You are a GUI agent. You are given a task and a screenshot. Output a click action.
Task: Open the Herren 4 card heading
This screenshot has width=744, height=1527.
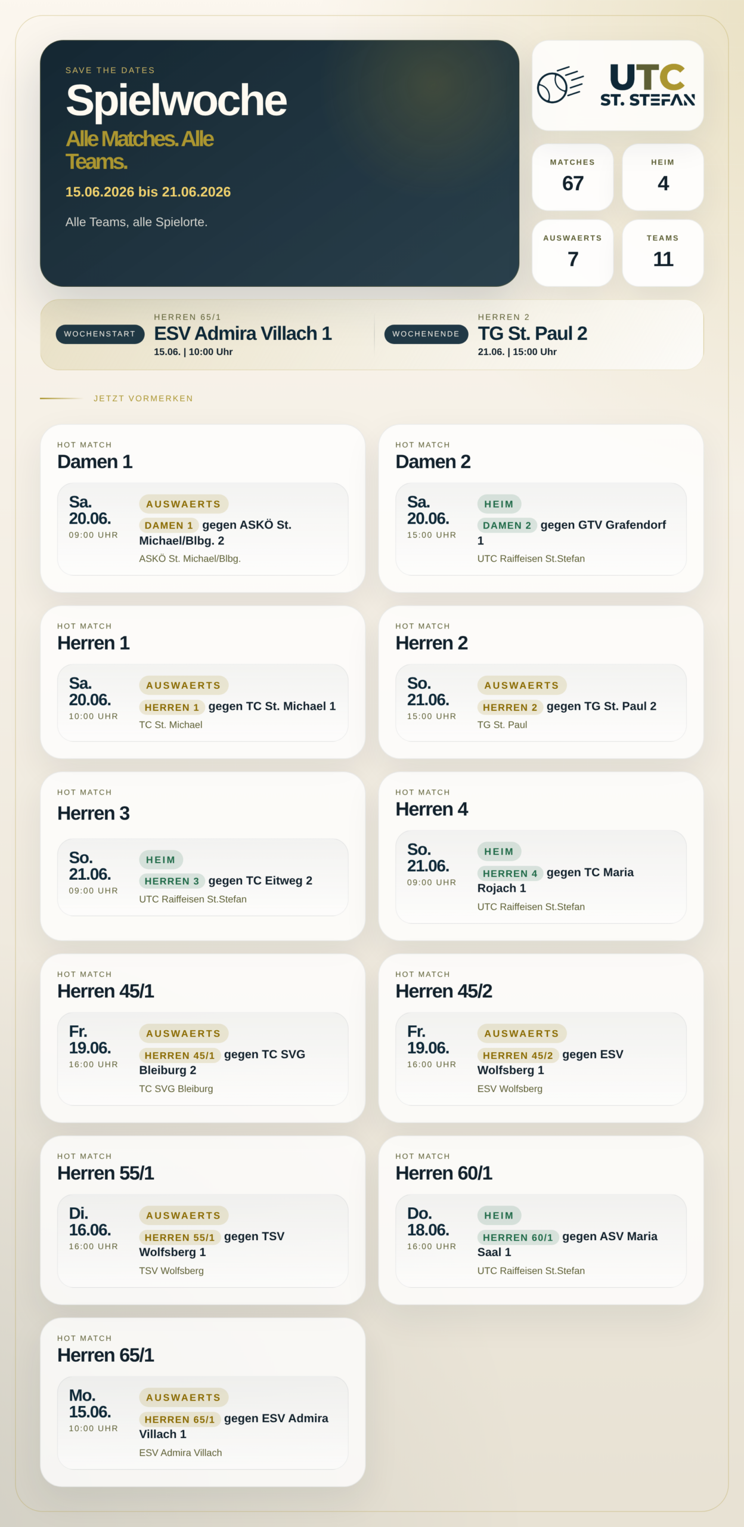[432, 809]
